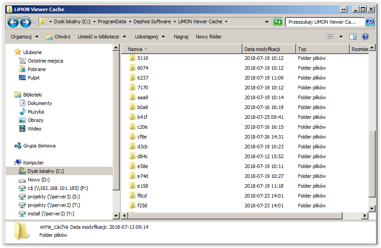The width and height of the screenshot is (381, 248).
Task: Open Wideo library
Action: (34, 129)
